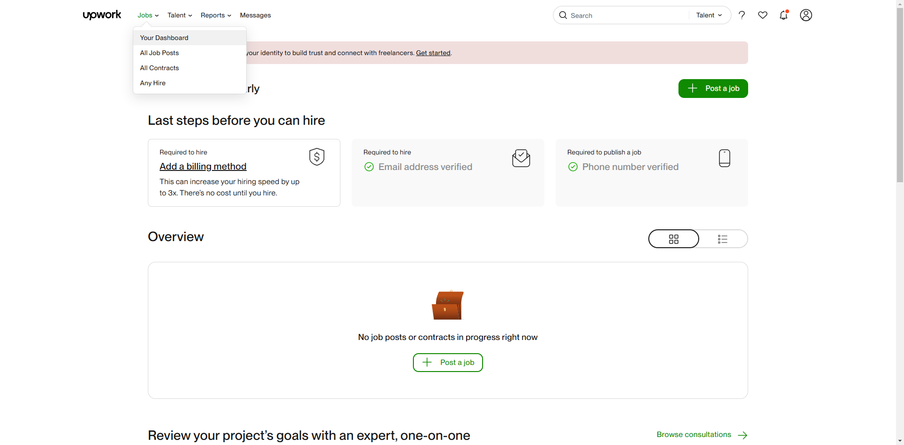Click the verified email envelope icon
The height and width of the screenshot is (445, 904).
pos(521,158)
